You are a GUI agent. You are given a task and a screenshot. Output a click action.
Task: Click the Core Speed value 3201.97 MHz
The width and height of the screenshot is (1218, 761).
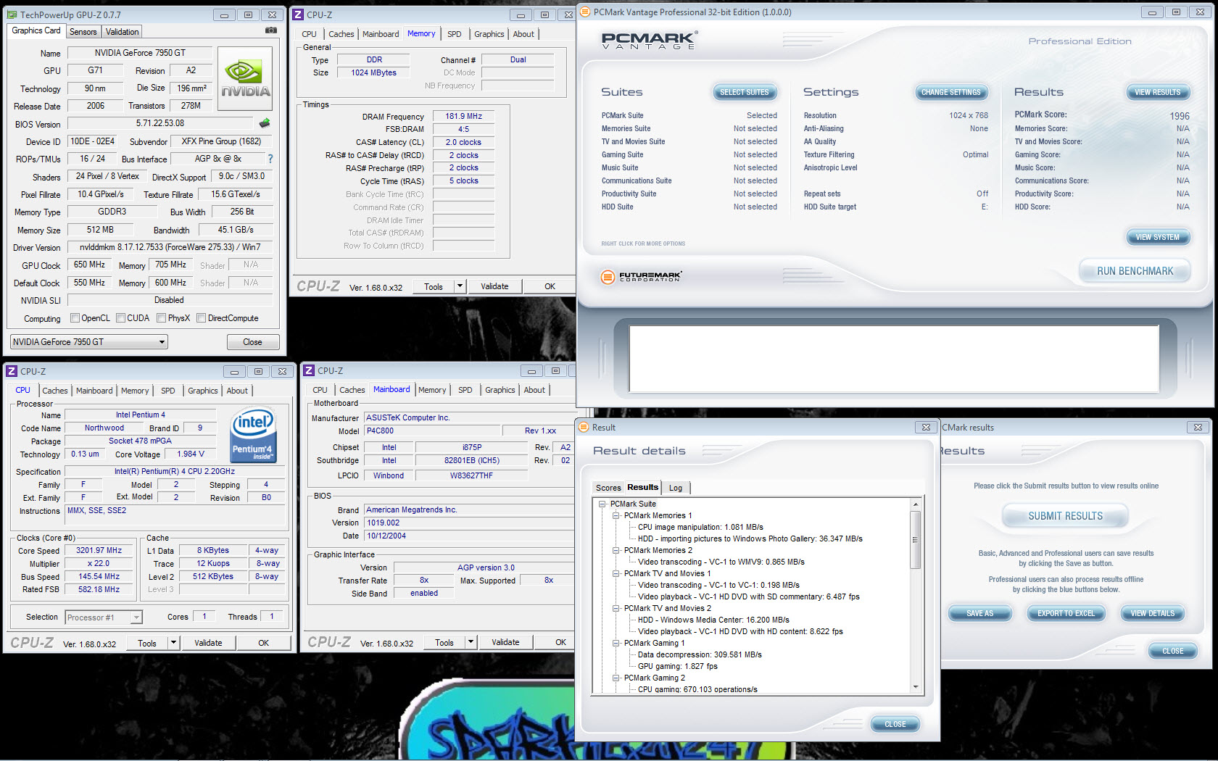click(x=99, y=550)
